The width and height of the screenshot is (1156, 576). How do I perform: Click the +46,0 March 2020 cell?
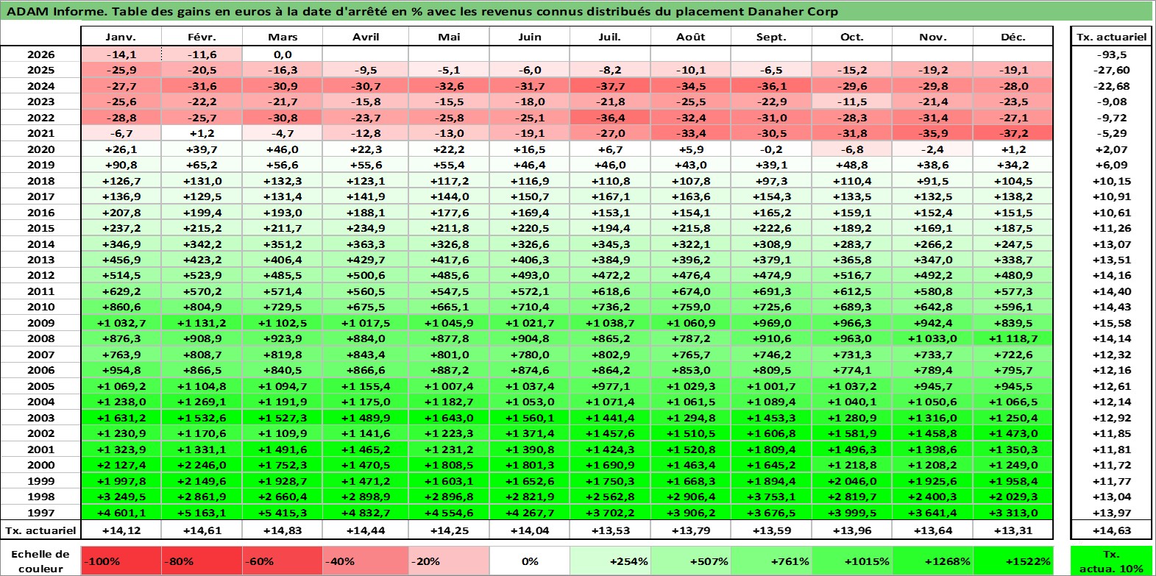[x=283, y=149]
